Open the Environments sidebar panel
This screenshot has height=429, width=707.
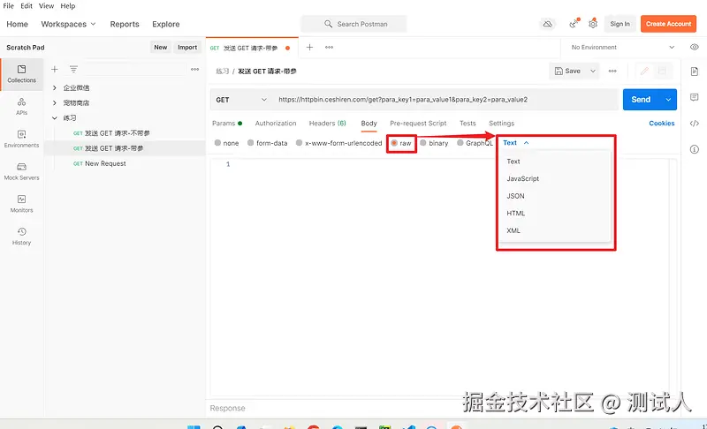tap(21, 139)
